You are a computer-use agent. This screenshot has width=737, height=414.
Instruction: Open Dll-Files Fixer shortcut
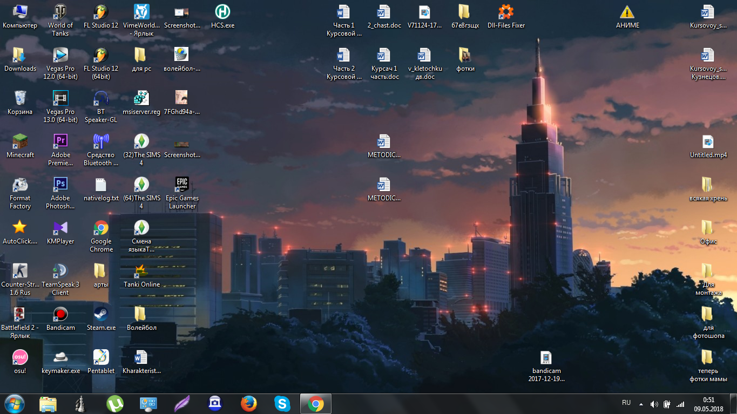[506, 16]
